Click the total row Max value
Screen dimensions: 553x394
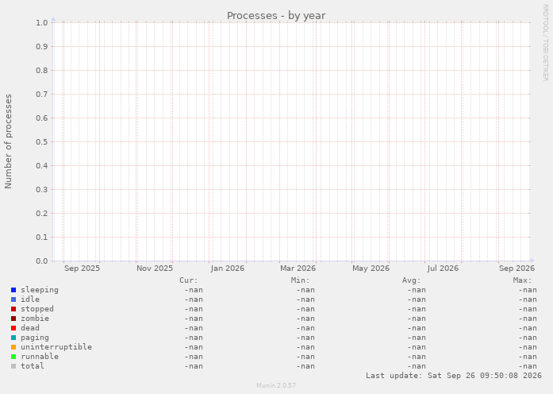click(528, 366)
